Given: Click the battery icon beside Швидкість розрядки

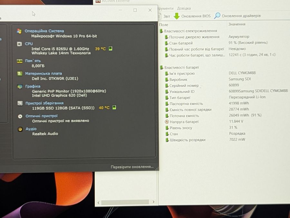Looking at the screenshot, I should (x=167, y=140).
